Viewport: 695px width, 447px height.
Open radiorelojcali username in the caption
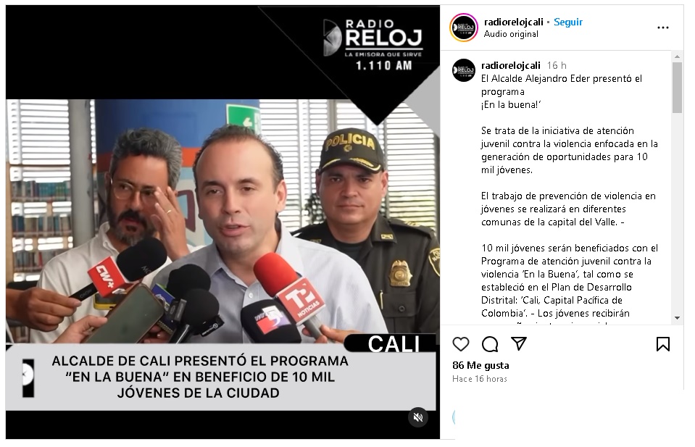click(511, 66)
